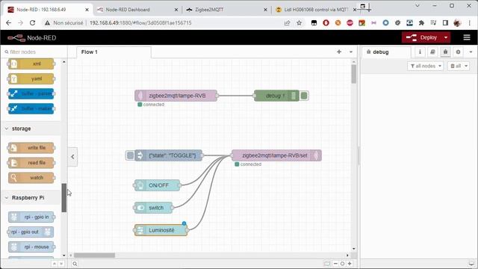Open the browser extensions puzzle icon
The width and height of the screenshot is (478, 269).
[x=421, y=23]
